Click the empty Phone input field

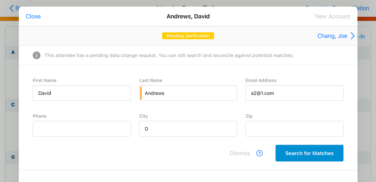[82, 129]
